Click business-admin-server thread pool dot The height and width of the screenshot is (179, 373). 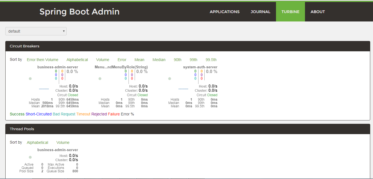tap(30, 157)
